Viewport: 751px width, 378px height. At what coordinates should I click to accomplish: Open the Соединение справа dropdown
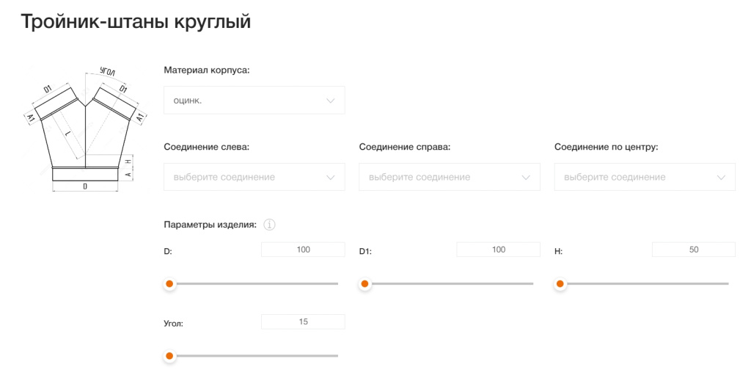click(449, 177)
